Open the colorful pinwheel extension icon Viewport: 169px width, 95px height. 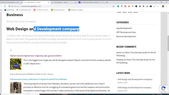[x=140, y=6]
